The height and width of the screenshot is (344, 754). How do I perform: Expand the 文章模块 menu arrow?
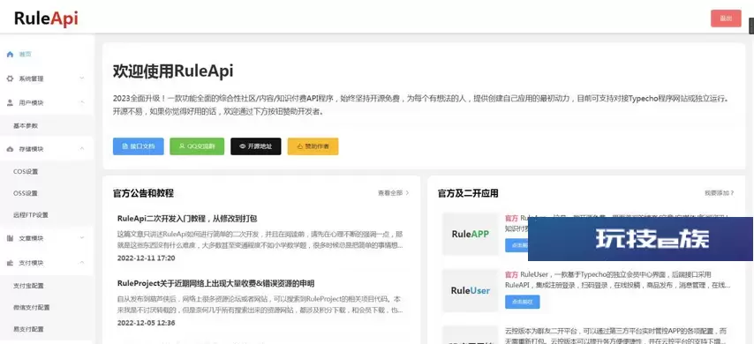(82, 238)
